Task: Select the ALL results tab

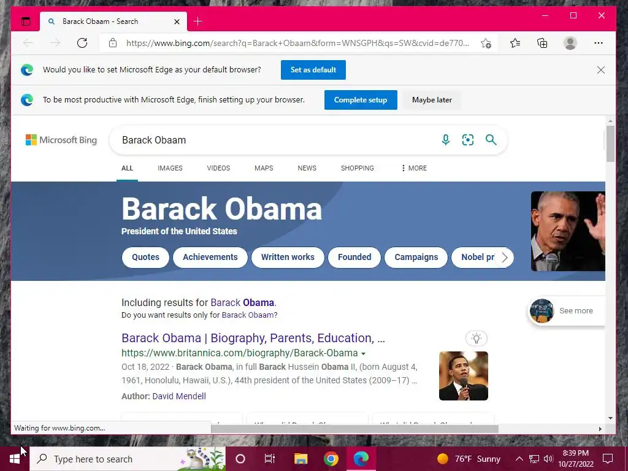Action: point(127,168)
